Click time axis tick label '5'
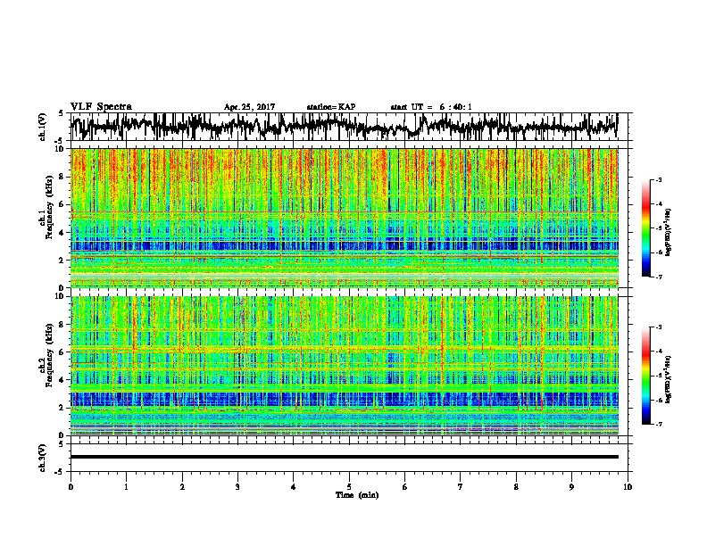Screen dimensions: 707x546 point(349,487)
